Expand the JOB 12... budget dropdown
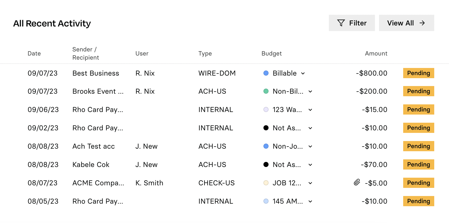This screenshot has width=449, height=223. pos(310,183)
